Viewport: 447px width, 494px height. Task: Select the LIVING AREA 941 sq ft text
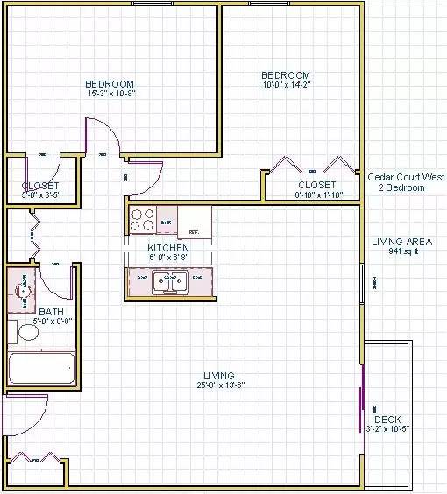tap(402, 246)
